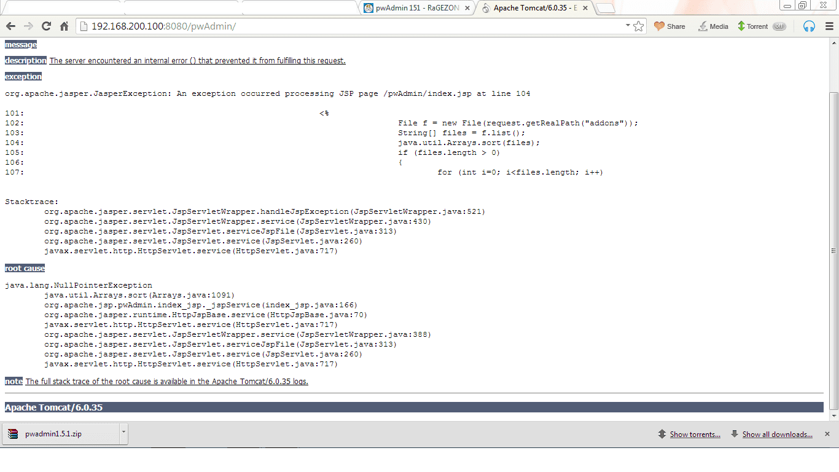Click code line 'java.util.Arrays.sort(files);'
Screen dimensions: 839x472
[x=469, y=143]
